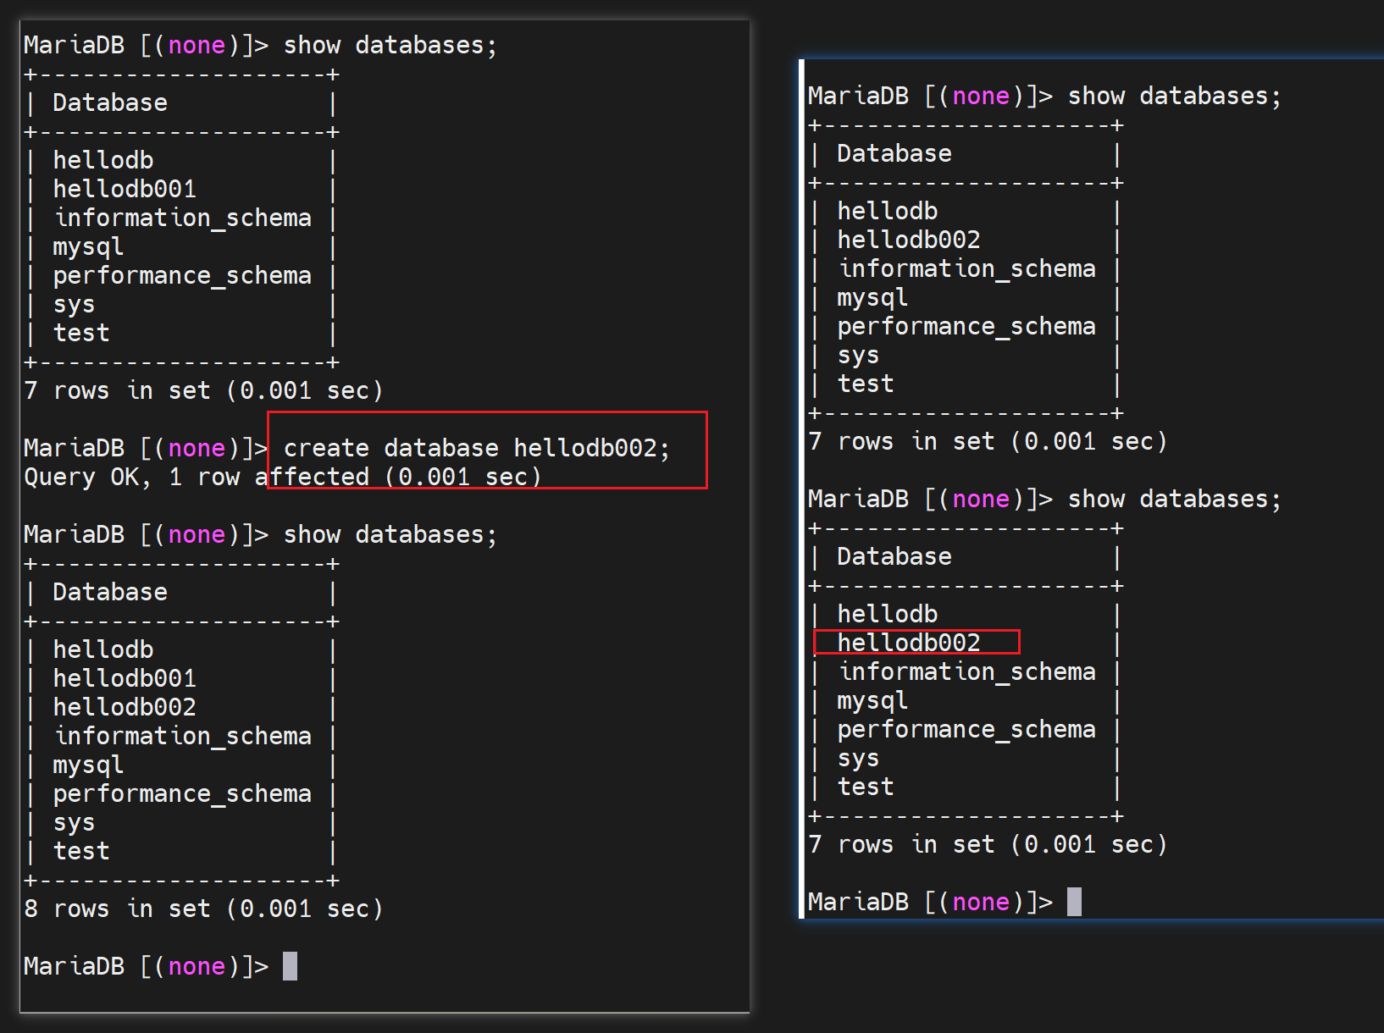Select hellodb002 row in left terminal's 8-row listing
1384x1033 pixels.
coord(125,707)
